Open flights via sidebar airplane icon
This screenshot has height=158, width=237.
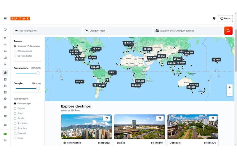coord(5,38)
